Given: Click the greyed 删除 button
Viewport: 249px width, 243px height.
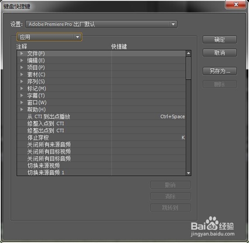Looking at the screenshot, I should pyautogui.click(x=220, y=84).
